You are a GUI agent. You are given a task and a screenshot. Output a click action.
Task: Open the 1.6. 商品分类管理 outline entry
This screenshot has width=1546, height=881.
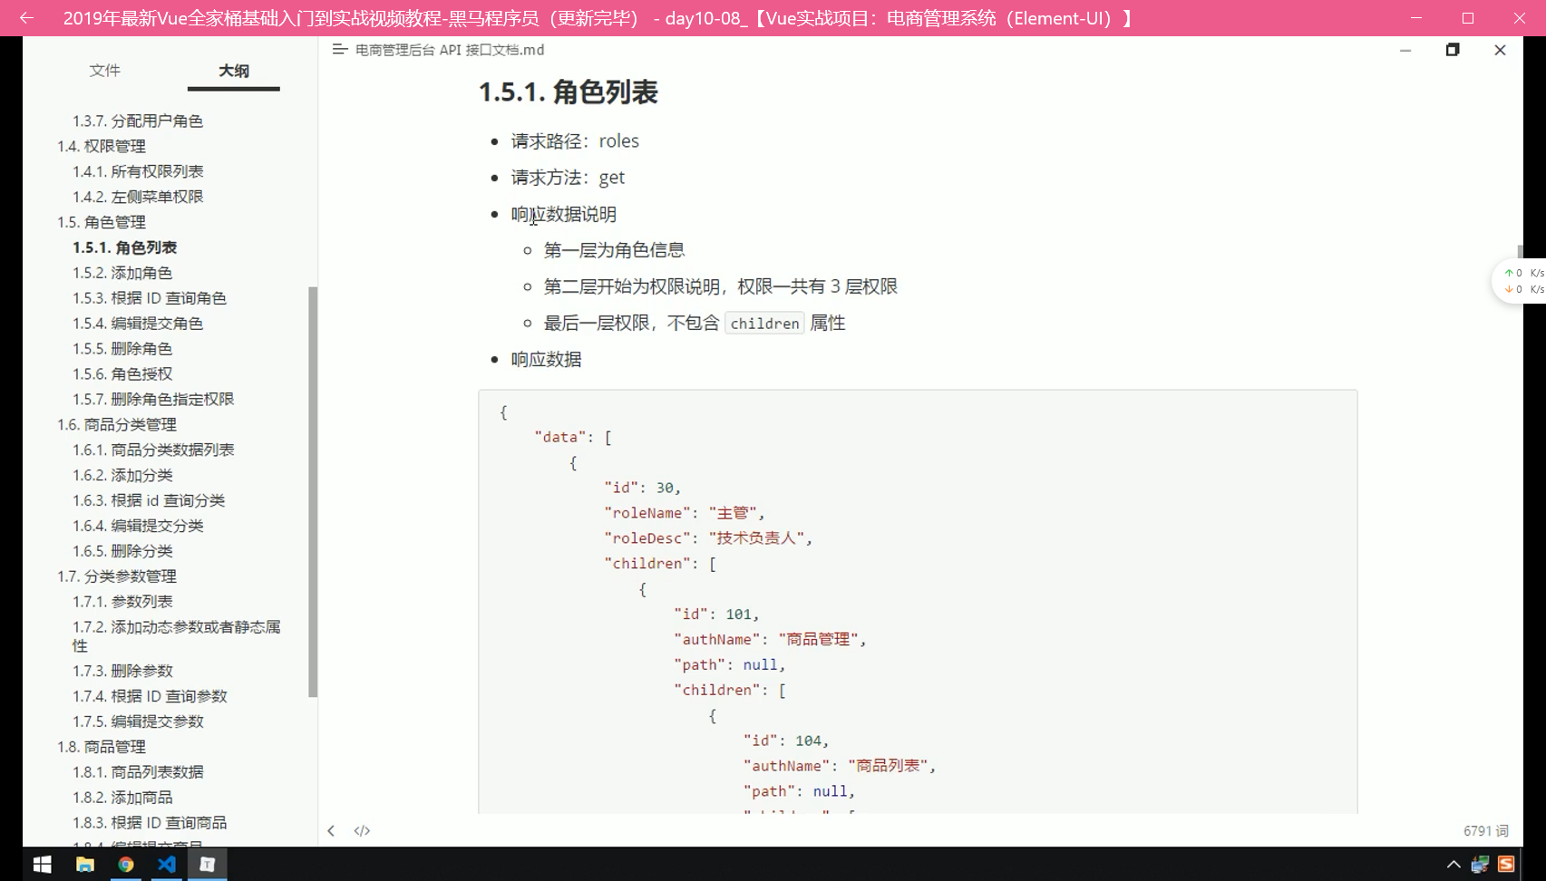116,424
